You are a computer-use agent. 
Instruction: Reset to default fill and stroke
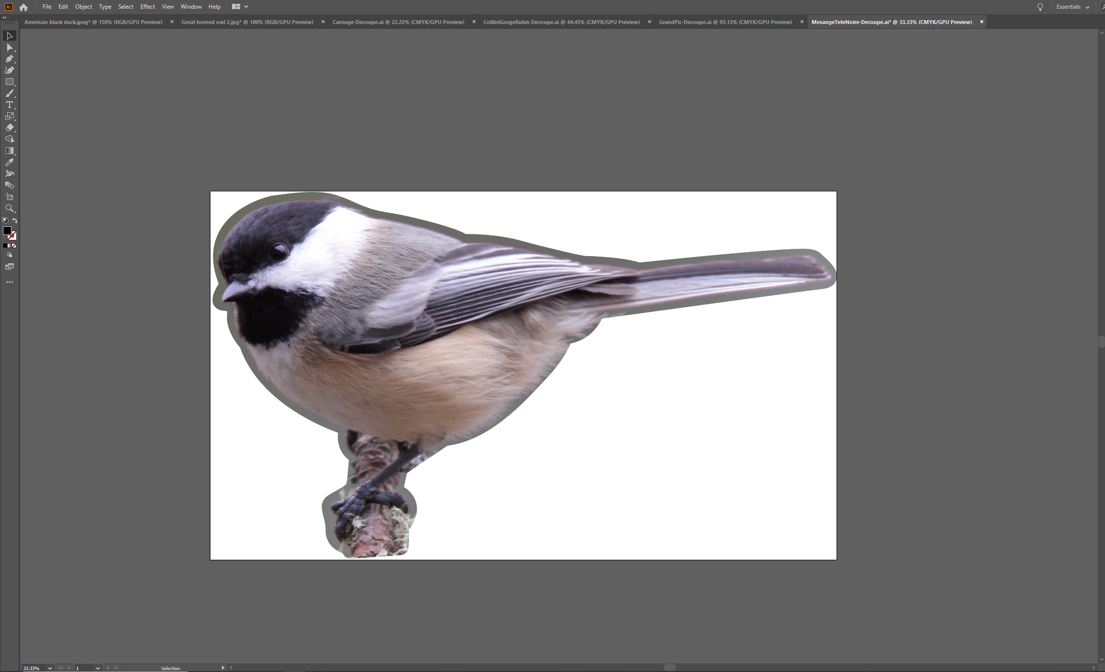point(5,221)
